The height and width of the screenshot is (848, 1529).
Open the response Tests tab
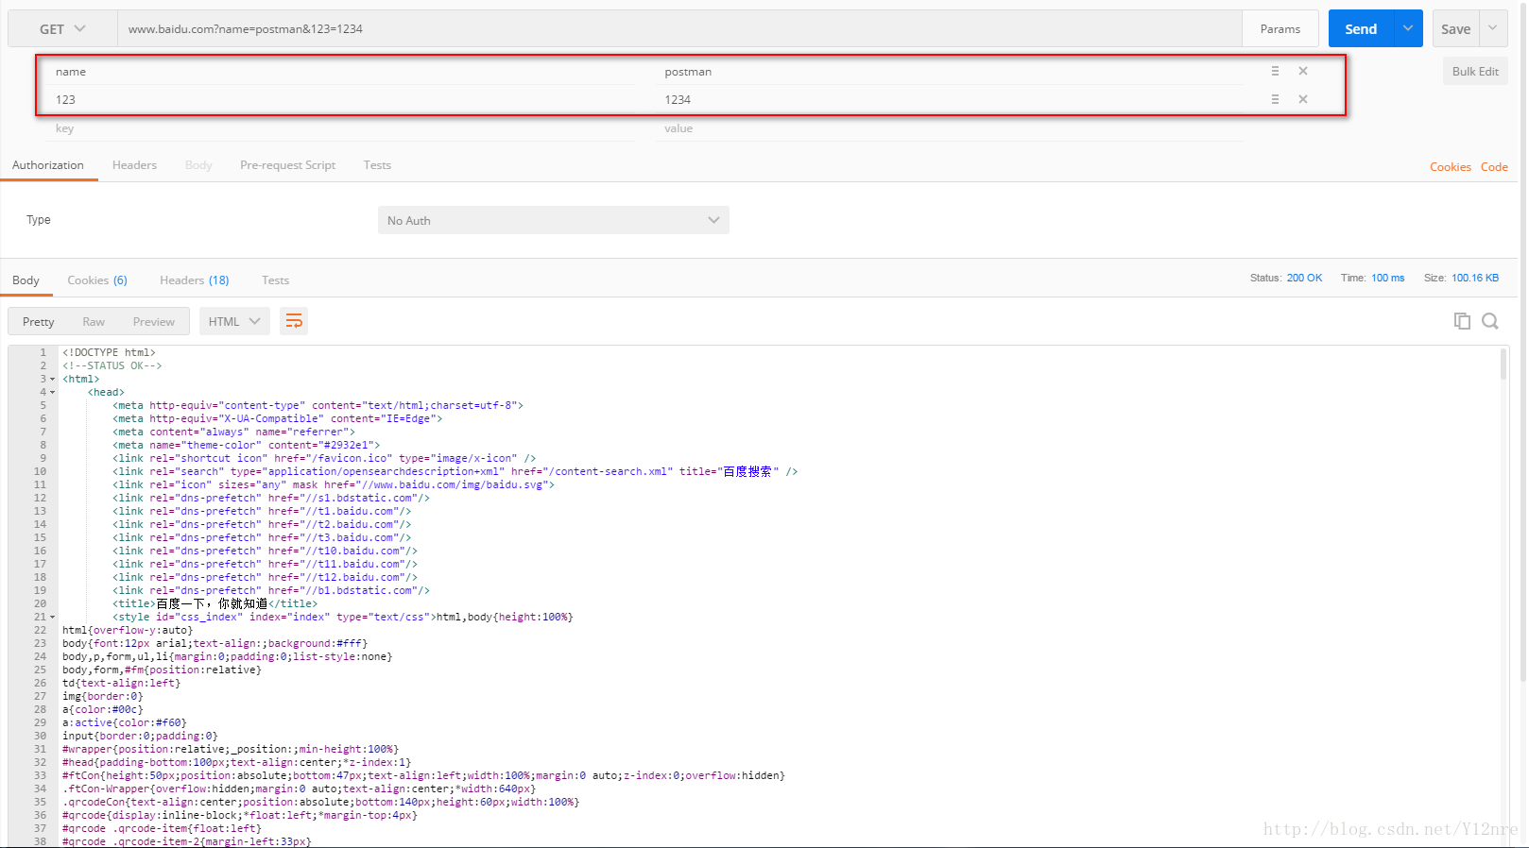(x=275, y=280)
